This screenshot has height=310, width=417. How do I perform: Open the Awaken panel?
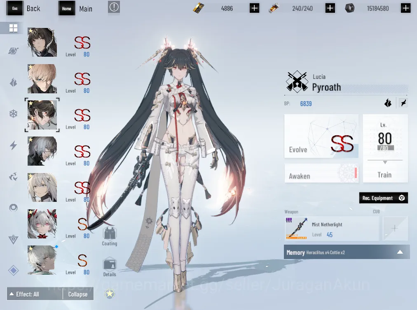pos(321,173)
